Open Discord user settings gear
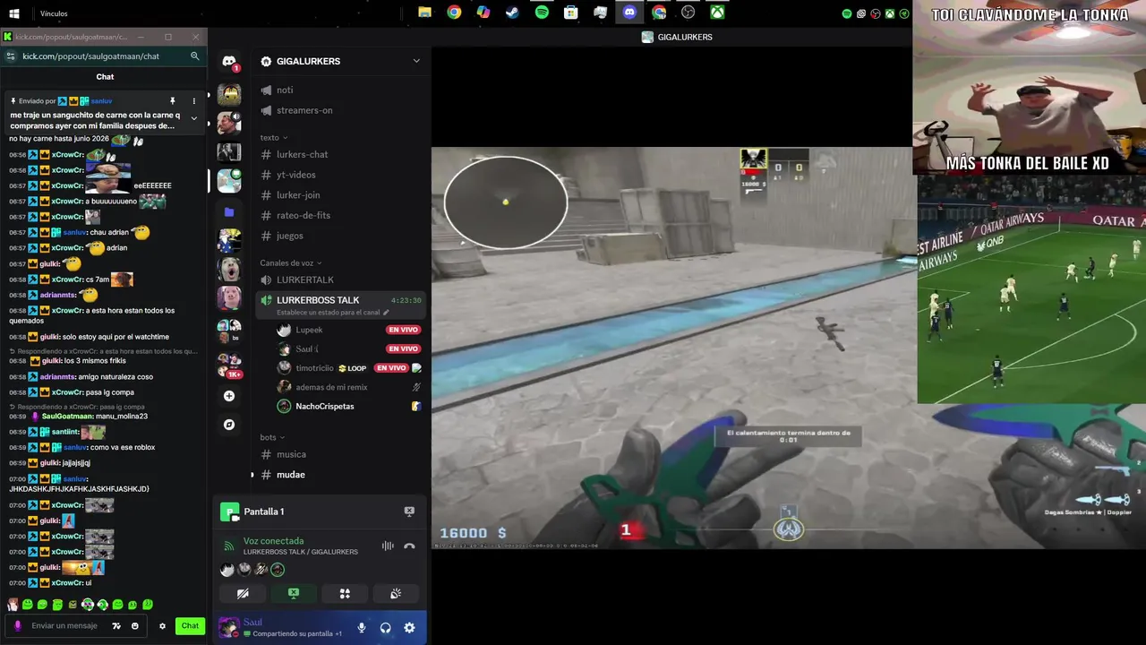1146x645 pixels. 409,628
